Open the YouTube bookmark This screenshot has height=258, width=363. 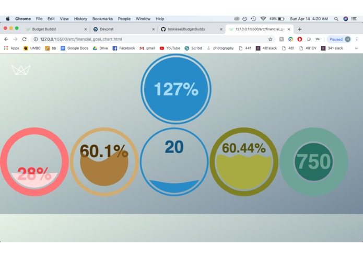point(170,48)
